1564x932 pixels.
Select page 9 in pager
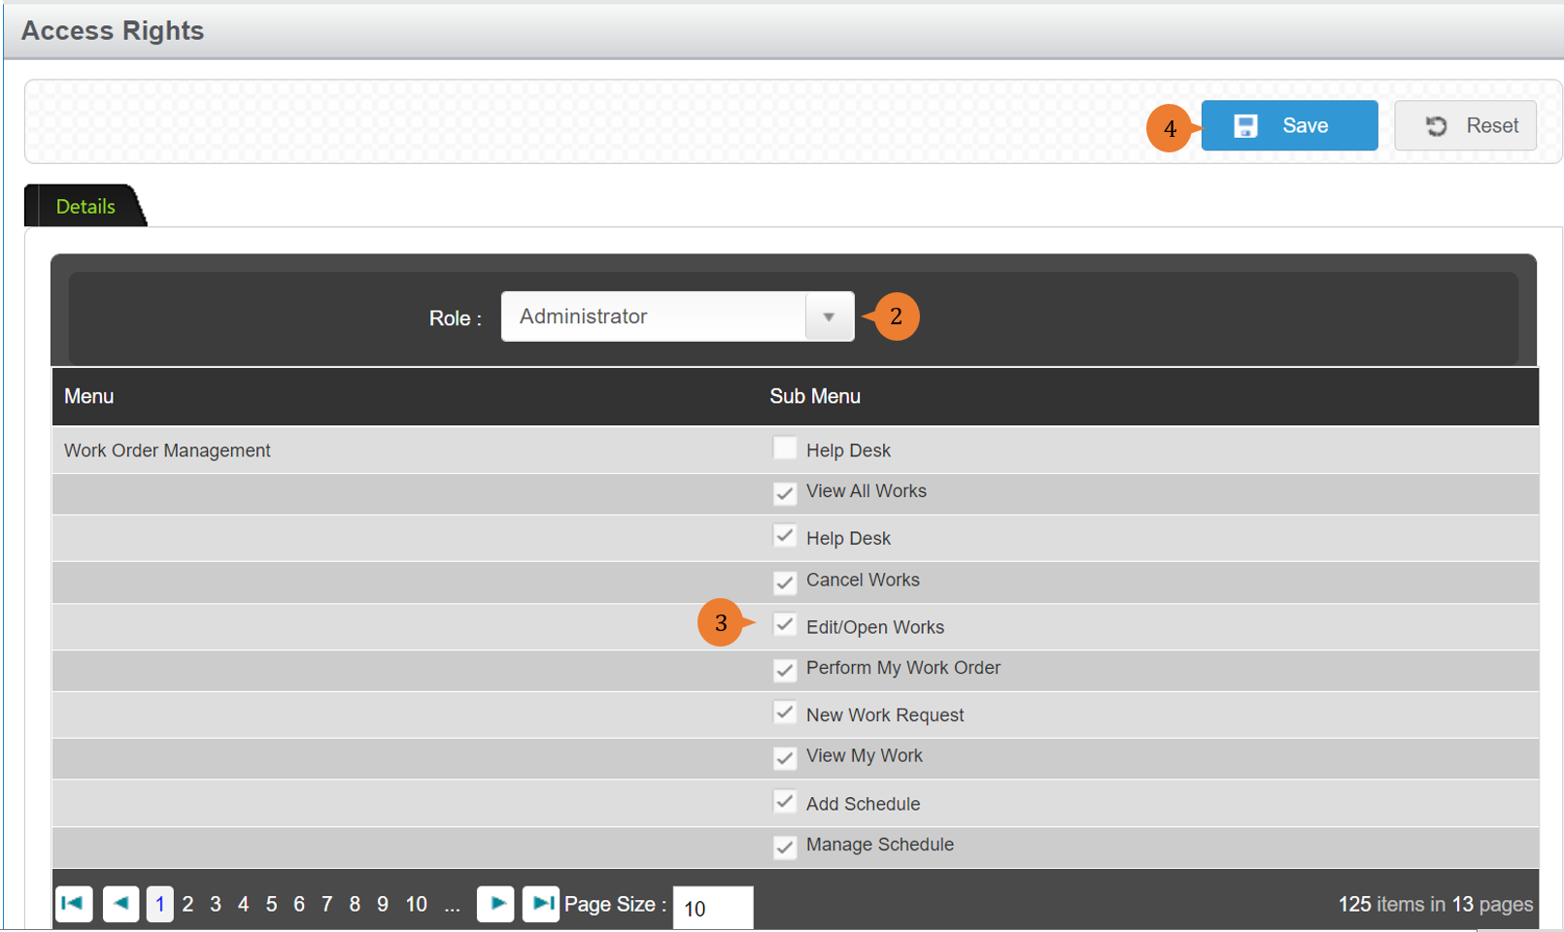[383, 905]
